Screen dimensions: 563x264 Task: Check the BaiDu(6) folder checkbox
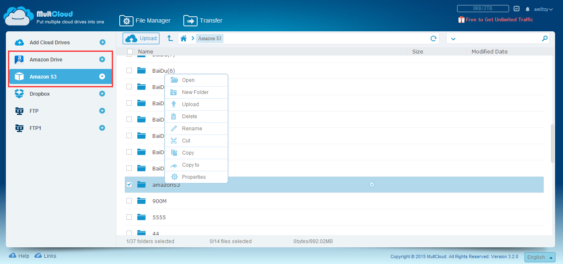(129, 71)
